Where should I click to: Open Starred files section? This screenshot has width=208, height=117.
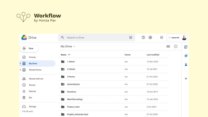point(32,91)
